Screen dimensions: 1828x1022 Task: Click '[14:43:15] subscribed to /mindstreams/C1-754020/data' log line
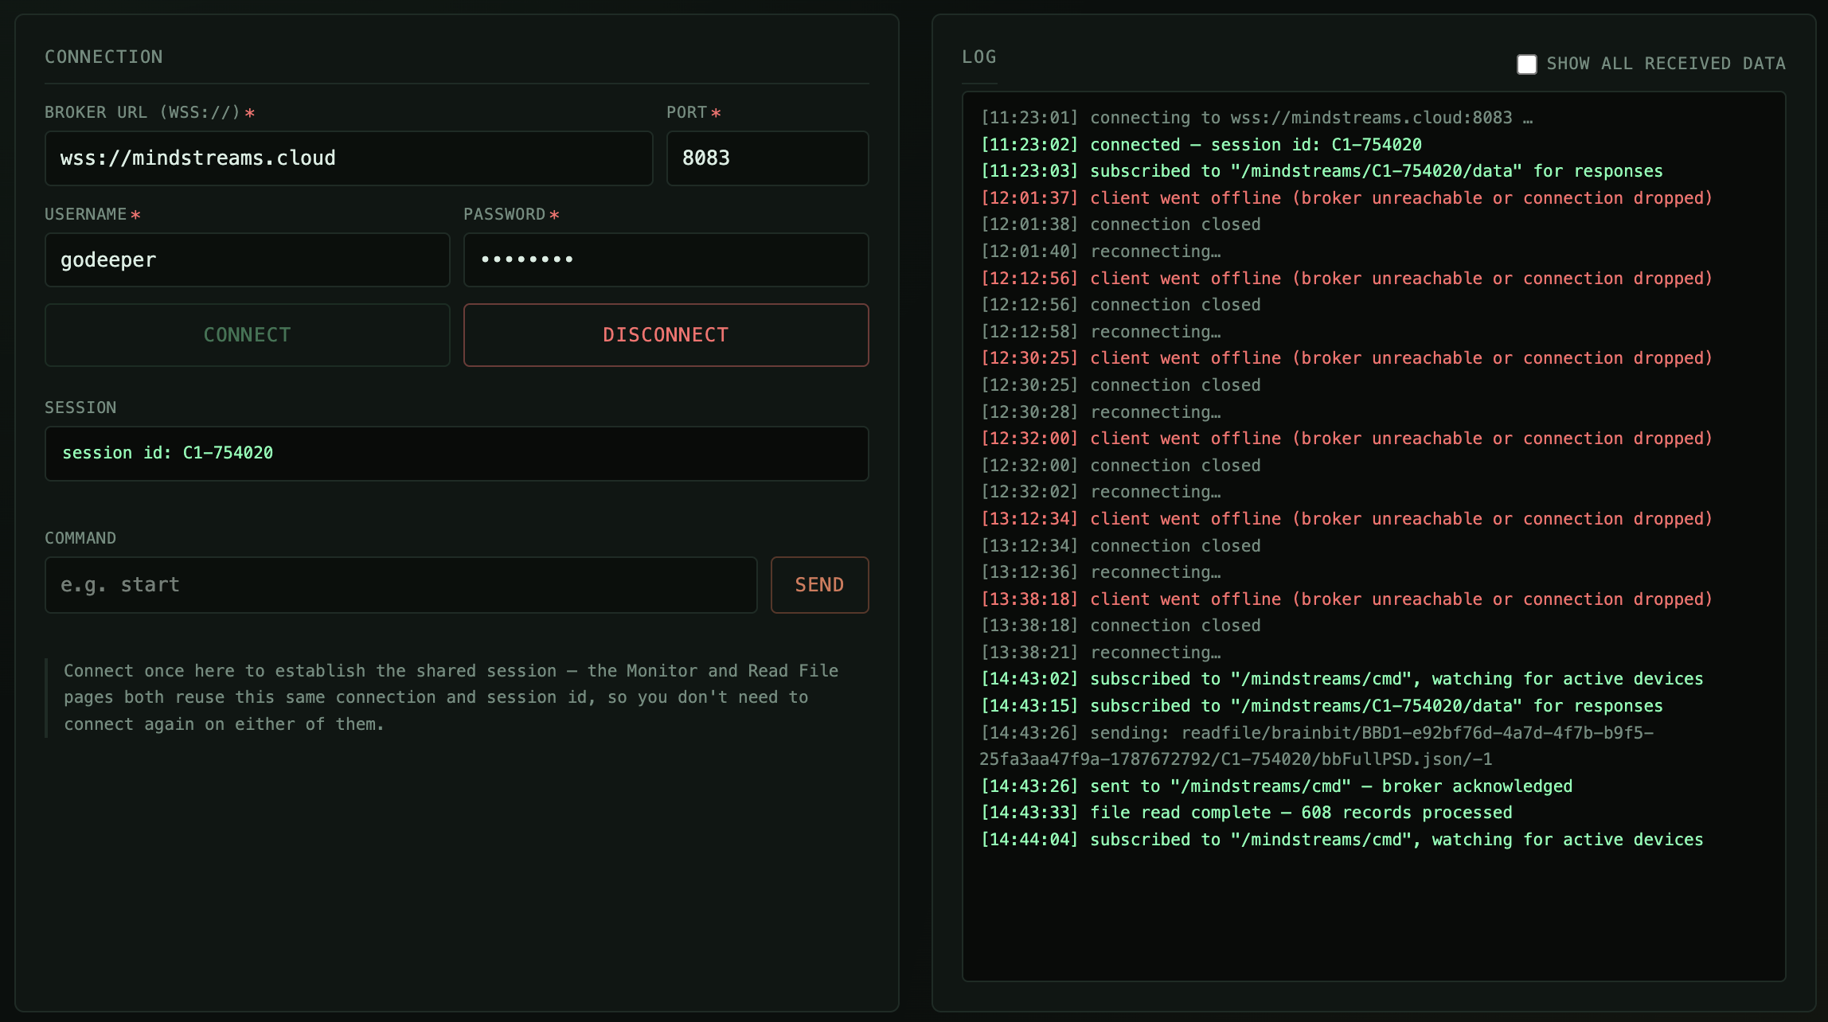tap(1322, 706)
